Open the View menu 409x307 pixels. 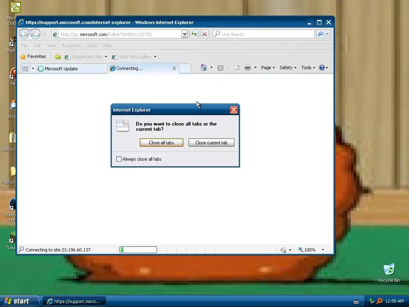pyautogui.click(x=52, y=46)
